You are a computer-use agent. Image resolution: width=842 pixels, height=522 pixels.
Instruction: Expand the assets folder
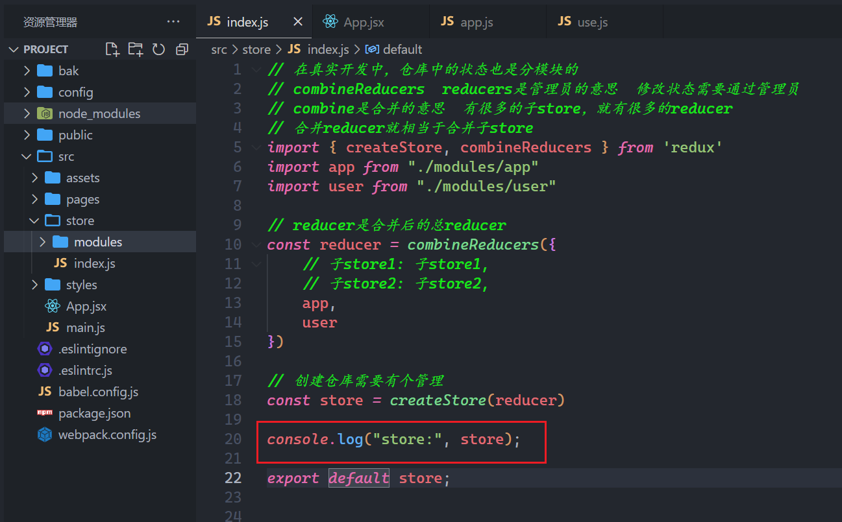click(34, 178)
